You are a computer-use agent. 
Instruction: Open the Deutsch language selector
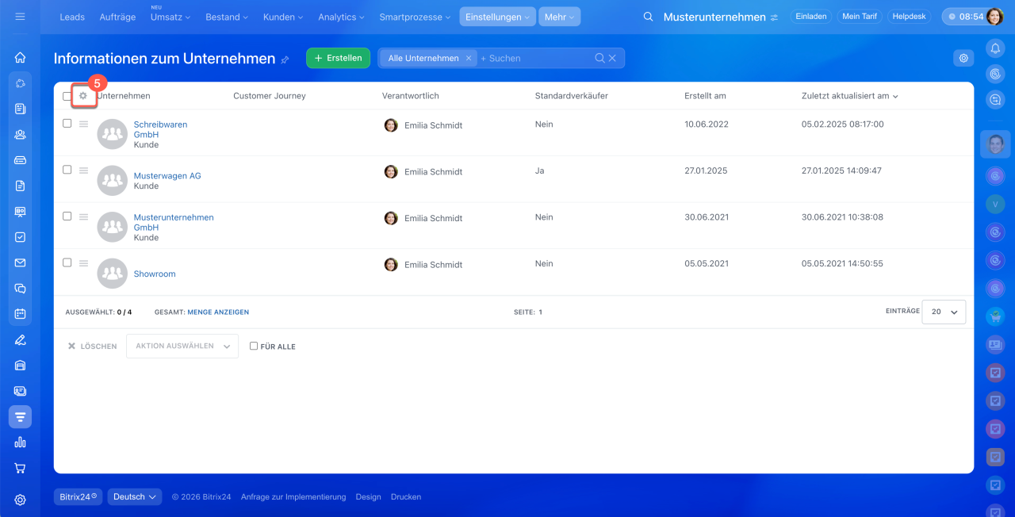135,497
